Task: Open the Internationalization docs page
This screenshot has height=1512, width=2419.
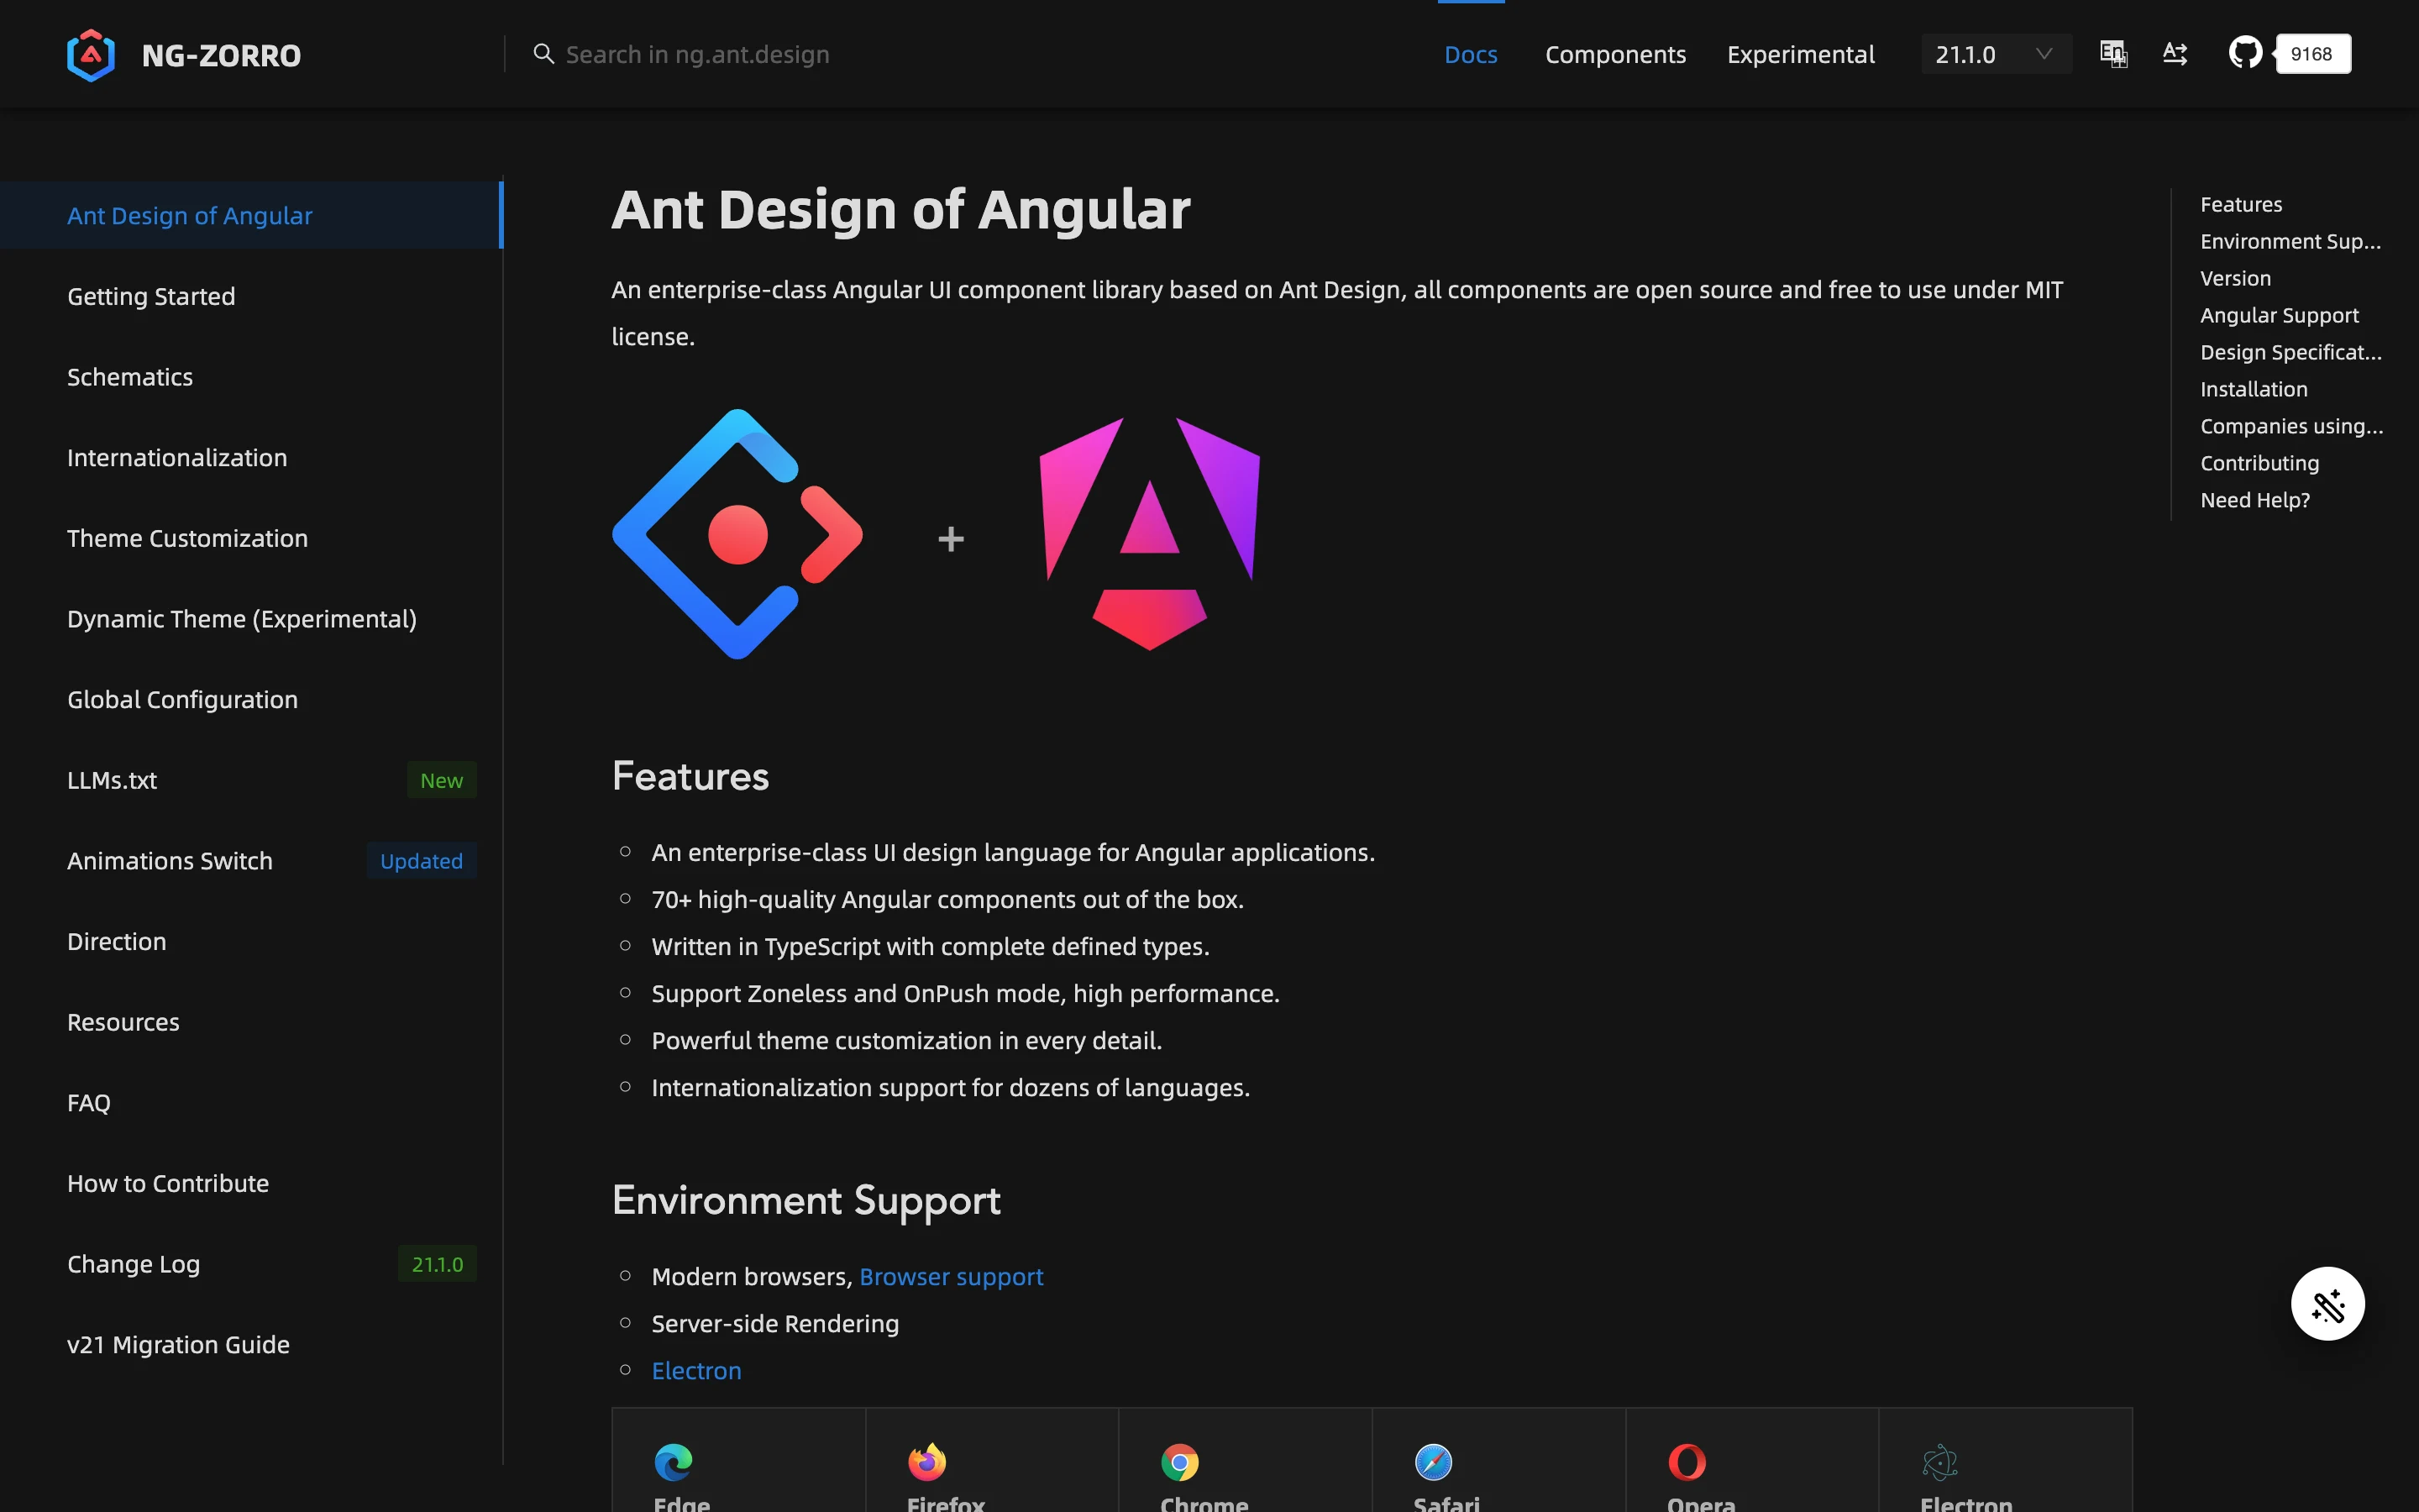Action: point(251,457)
